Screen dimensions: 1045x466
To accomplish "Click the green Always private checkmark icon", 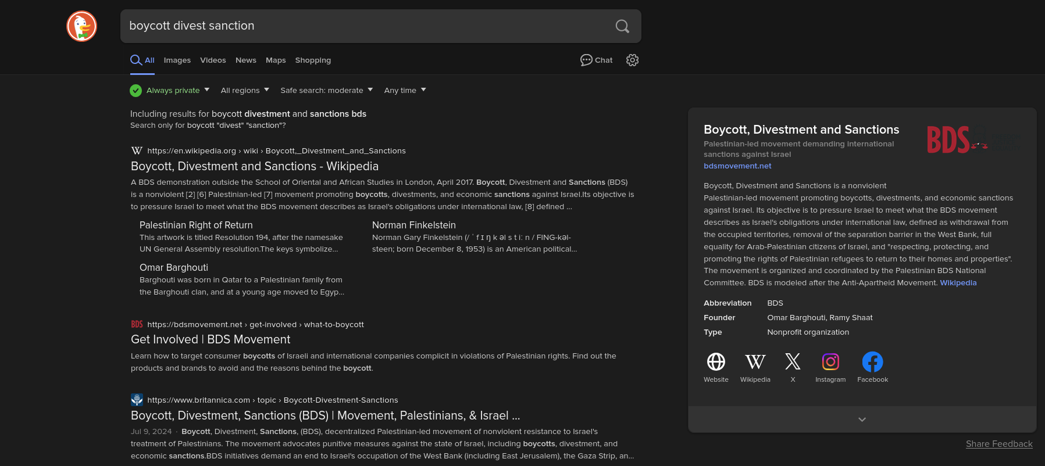I will tap(135, 90).
